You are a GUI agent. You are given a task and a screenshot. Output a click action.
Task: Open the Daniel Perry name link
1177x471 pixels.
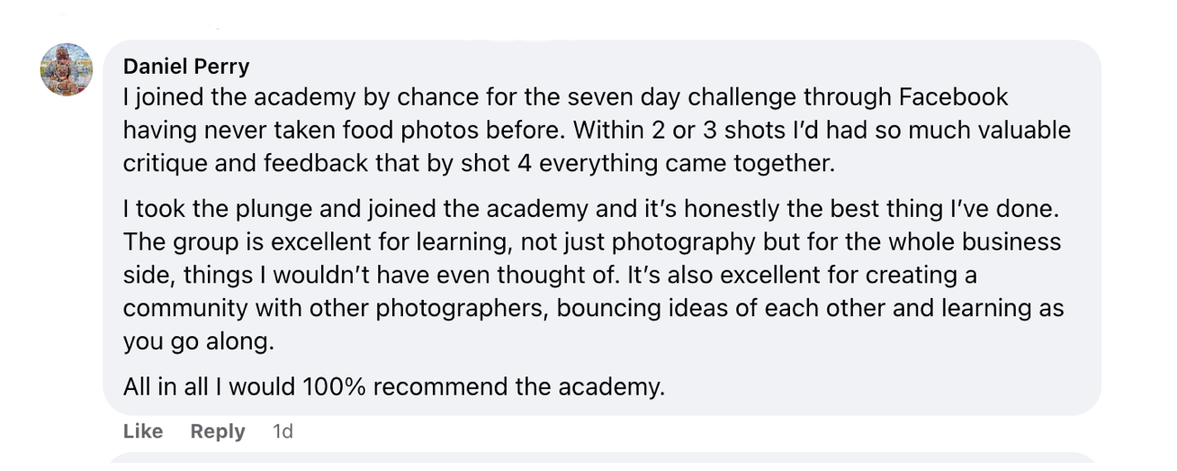[x=186, y=67]
